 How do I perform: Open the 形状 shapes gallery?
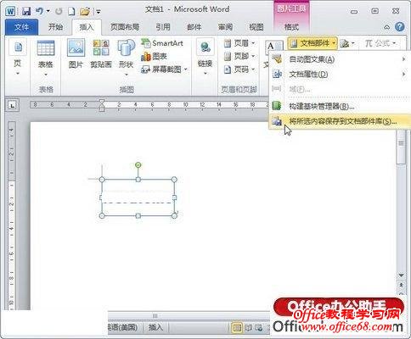(x=126, y=58)
